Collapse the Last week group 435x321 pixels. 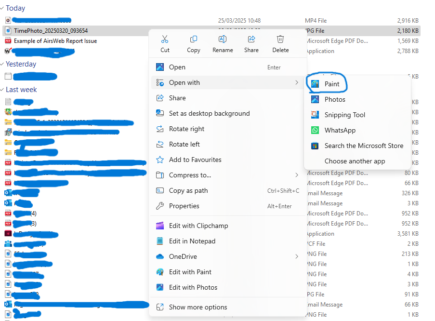point(2,90)
